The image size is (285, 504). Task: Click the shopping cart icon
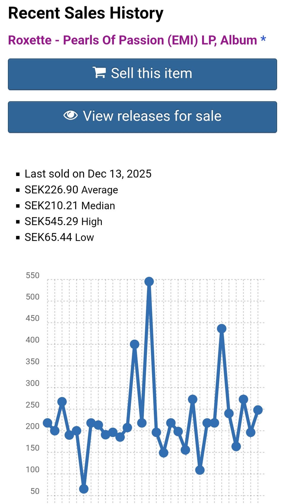(99, 73)
